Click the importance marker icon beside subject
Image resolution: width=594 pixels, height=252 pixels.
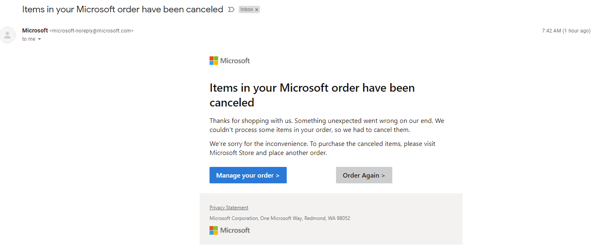pos(231,9)
